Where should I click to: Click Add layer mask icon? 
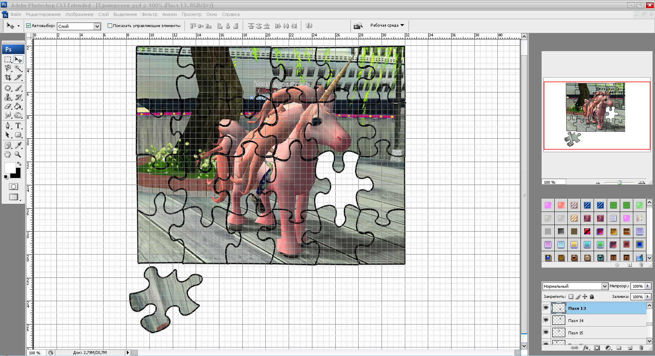pyautogui.click(x=597, y=348)
